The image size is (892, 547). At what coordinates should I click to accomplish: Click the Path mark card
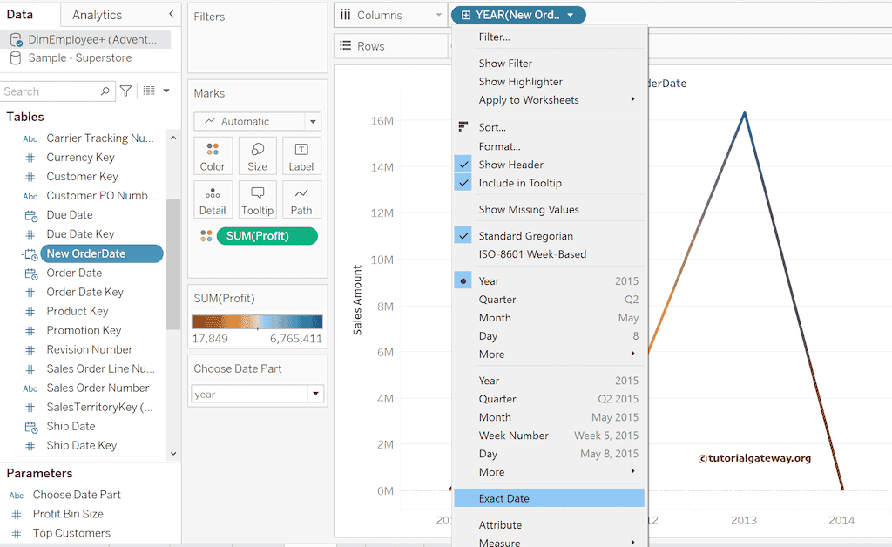[x=301, y=199]
